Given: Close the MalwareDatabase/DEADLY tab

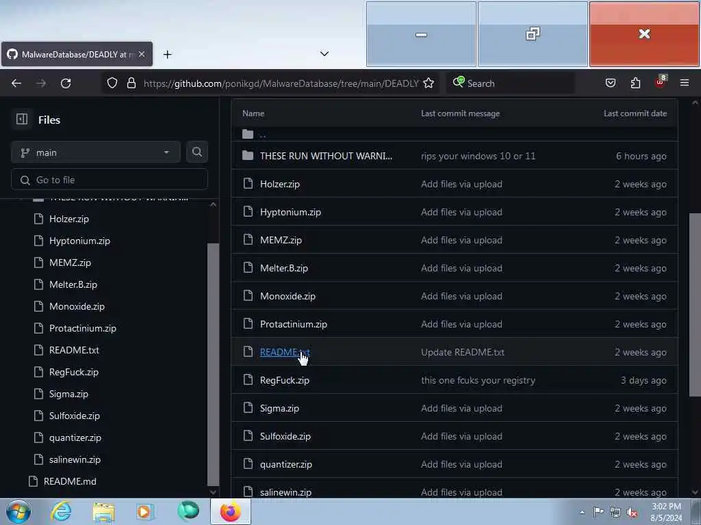Looking at the screenshot, I should [142, 54].
